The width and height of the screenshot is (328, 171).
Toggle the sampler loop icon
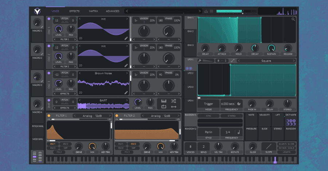tap(164, 107)
